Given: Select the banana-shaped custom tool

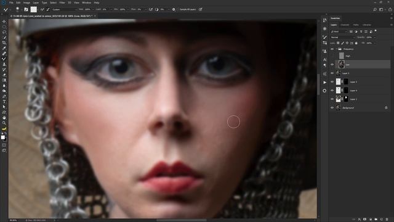Looking at the screenshot, I should coord(4,129).
